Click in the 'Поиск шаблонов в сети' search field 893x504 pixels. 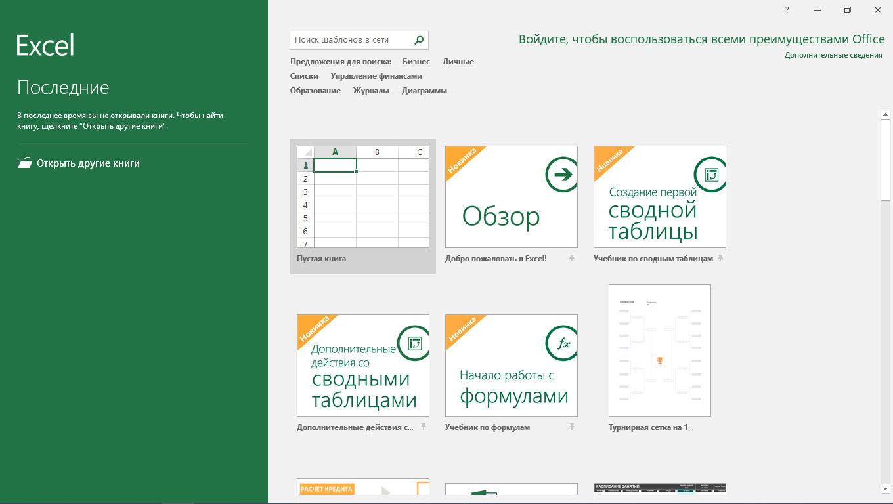coord(351,40)
